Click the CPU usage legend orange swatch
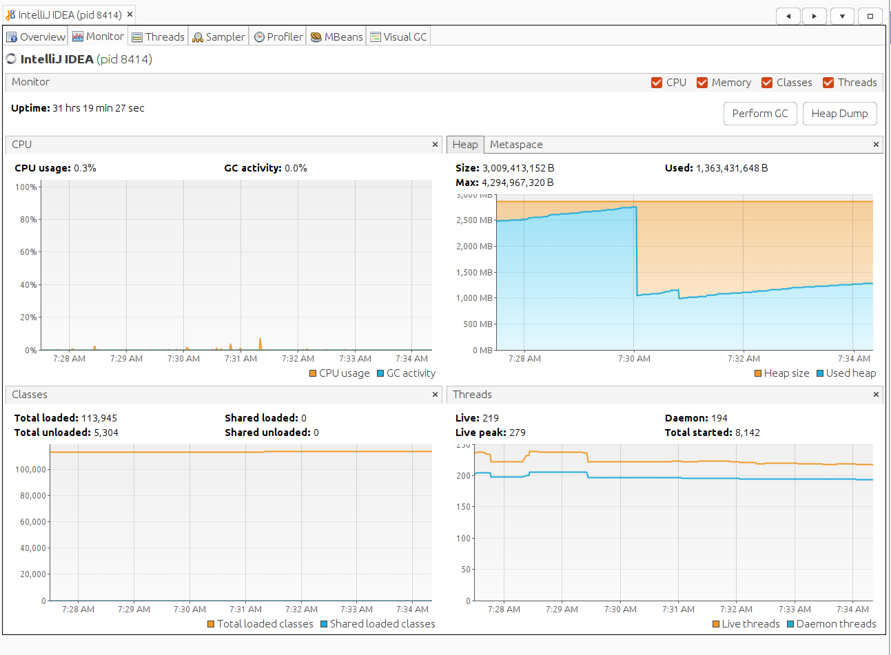This screenshot has width=891, height=655. 313,373
